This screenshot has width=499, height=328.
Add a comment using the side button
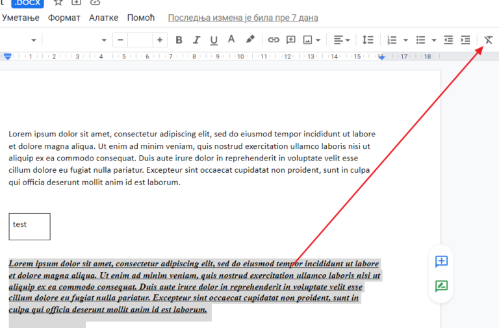441,262
